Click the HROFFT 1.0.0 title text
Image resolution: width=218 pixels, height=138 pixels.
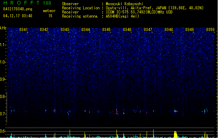pos(27,3)
